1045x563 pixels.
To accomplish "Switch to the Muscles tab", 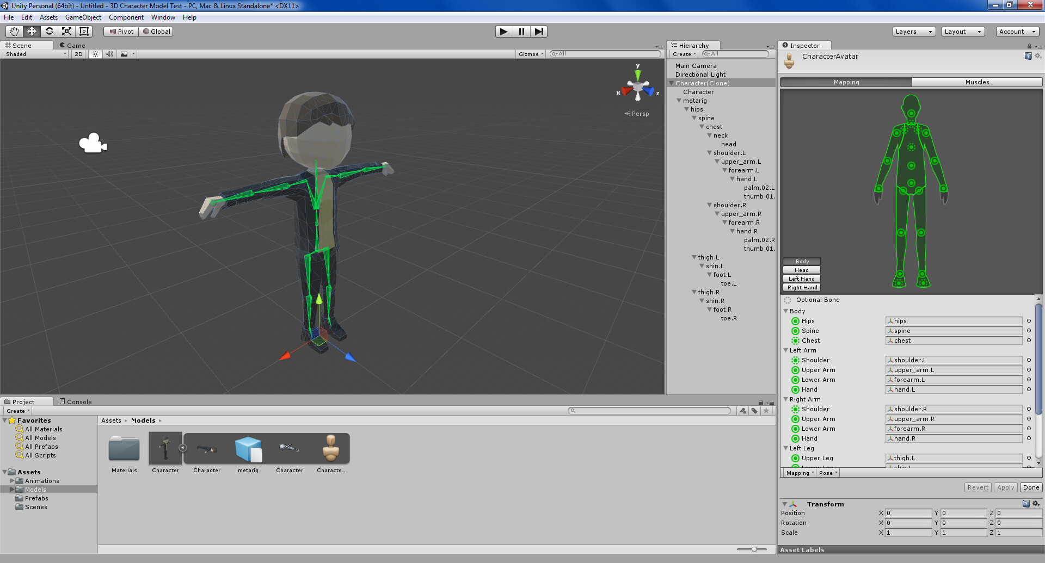I will coord(977,82).
